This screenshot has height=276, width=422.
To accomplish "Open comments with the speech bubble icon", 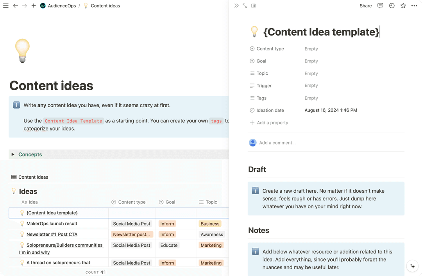I will 380,5.
